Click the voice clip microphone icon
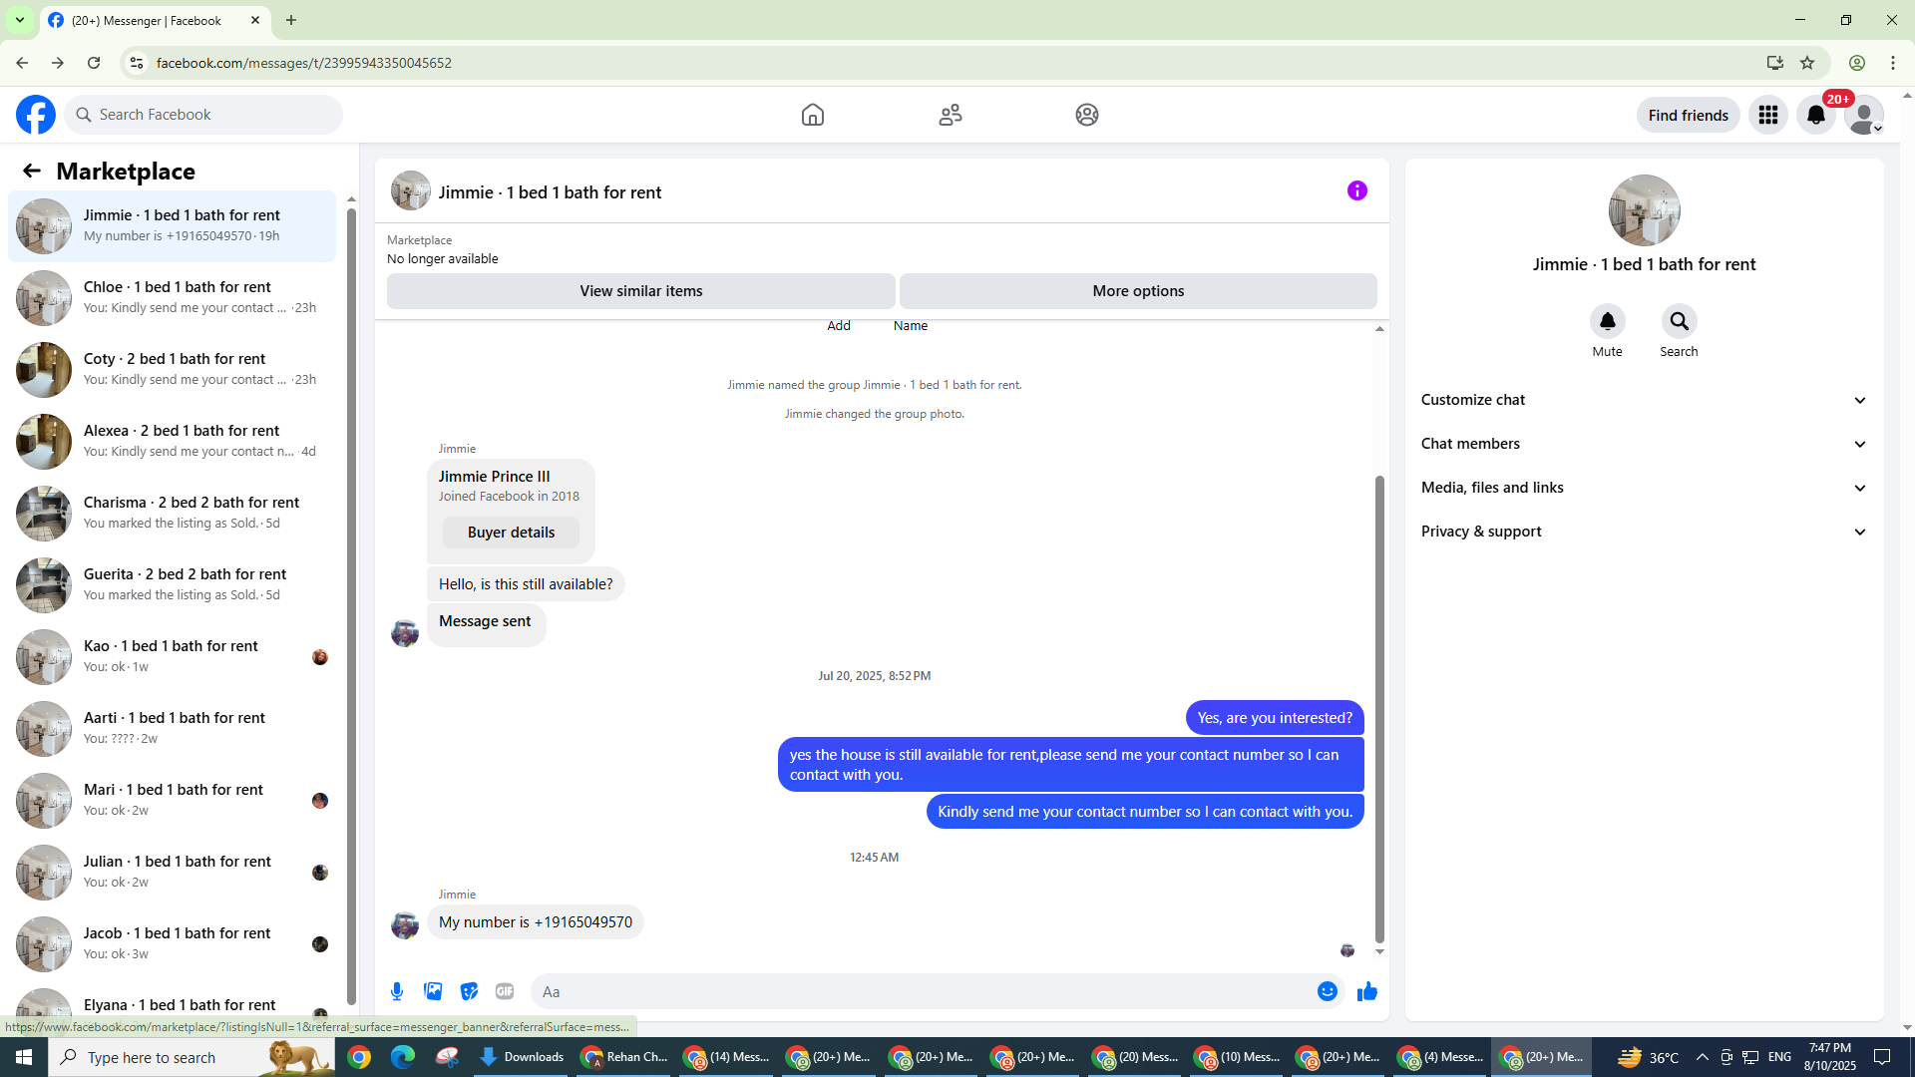The image size is (1915, 1077). (x=397, y=991)
